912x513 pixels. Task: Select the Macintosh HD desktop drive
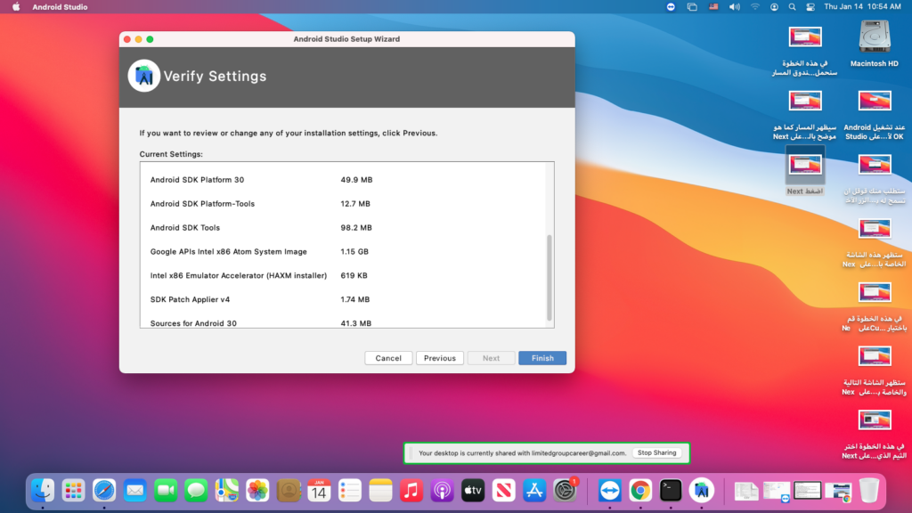tap(875, 44)
